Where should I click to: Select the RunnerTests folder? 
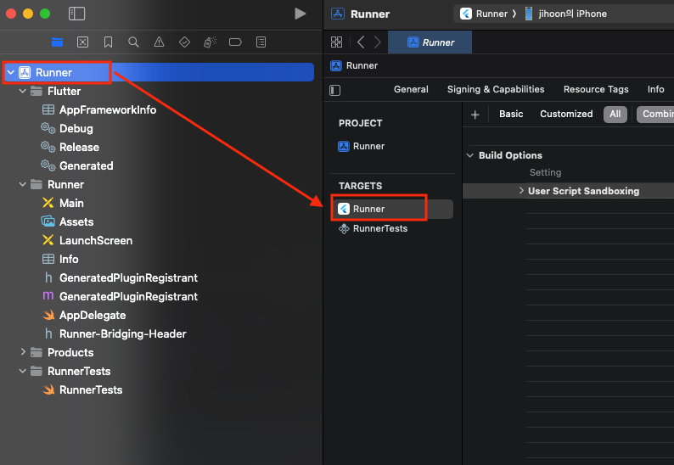tap(79, 372)
